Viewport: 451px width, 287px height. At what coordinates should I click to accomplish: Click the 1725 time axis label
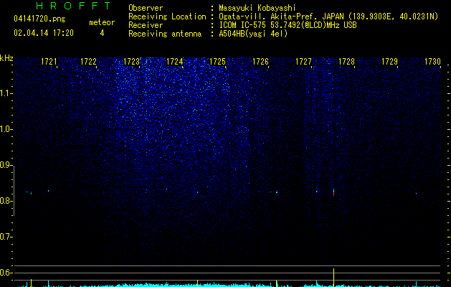point(217,62)
